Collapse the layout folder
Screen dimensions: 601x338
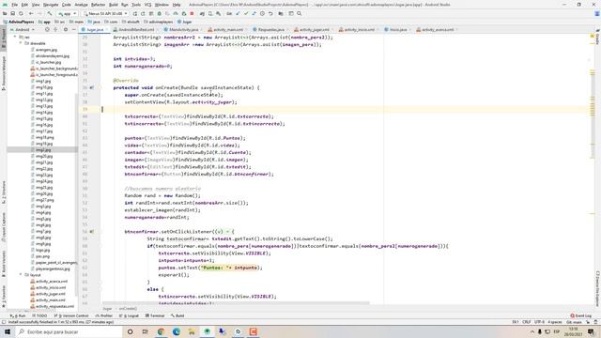pyautogui.click(x=21, y=275)
